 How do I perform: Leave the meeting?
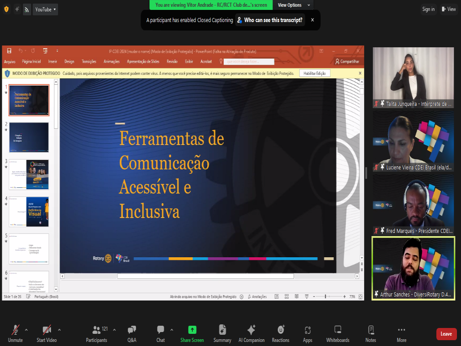(x=446, y=334)
